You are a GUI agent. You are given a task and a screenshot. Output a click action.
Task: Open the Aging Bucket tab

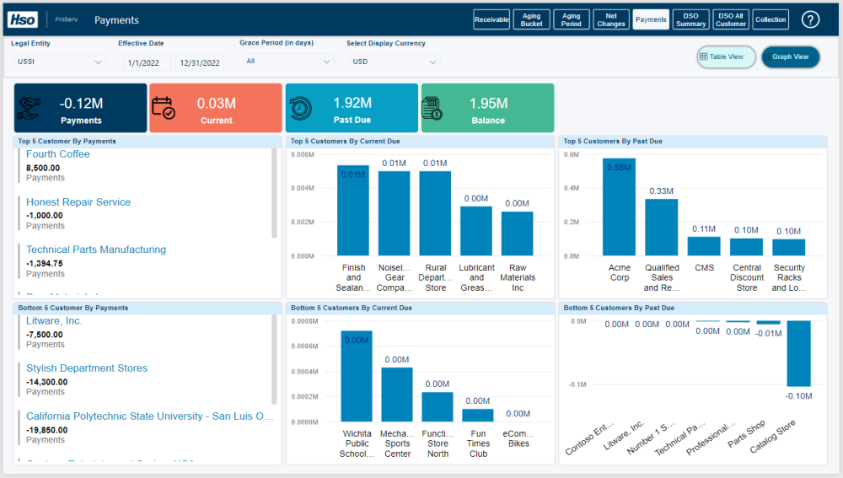pyautogui.click(x=532, y=19)
